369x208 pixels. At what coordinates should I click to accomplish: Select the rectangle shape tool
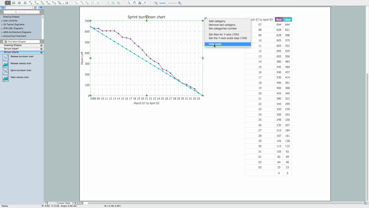point(14,3)
